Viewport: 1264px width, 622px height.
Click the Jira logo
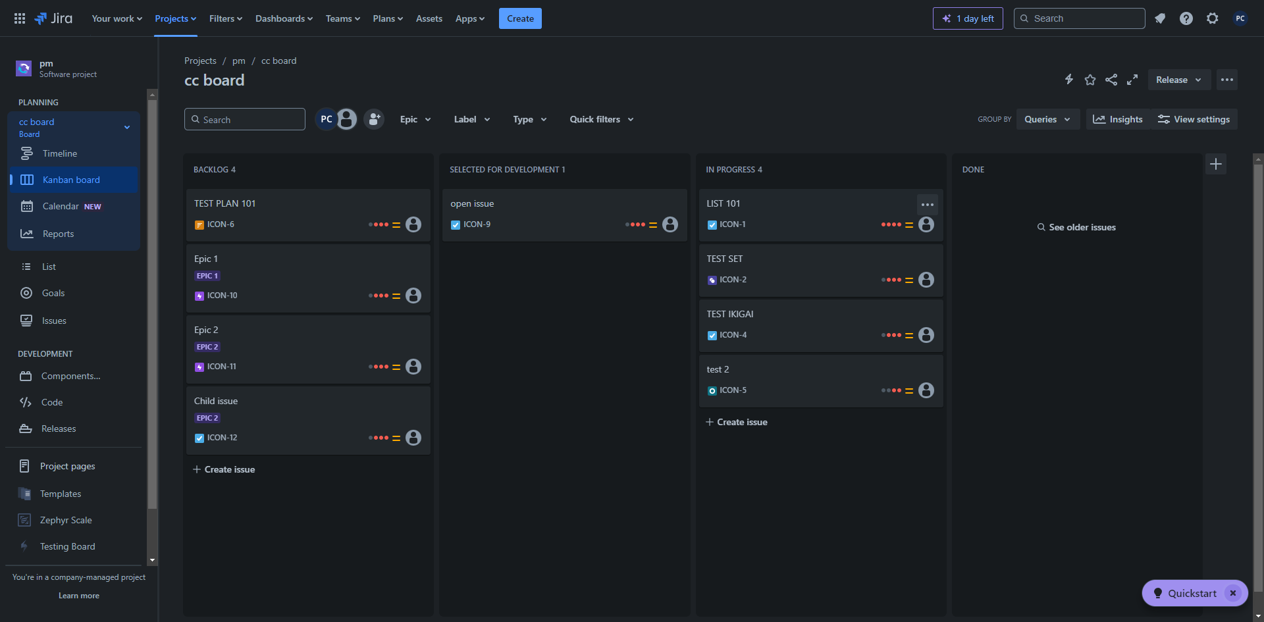tap(53, 18)
